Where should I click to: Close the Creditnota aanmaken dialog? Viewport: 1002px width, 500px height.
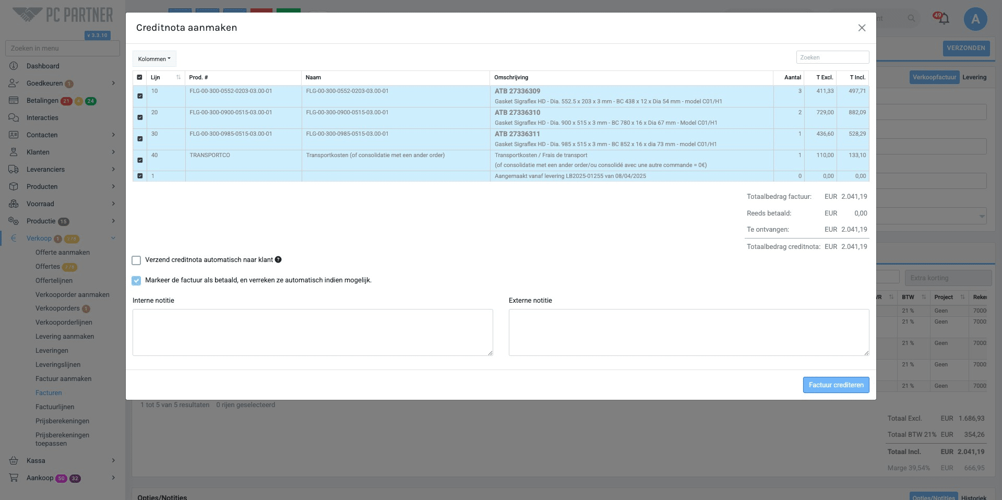(862, 28)
